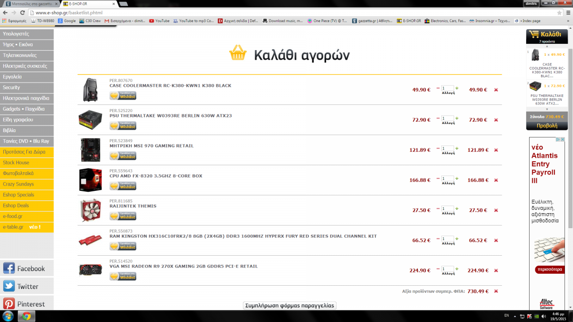Increase quantity of MSI Radeon R9 270X
Image resolution: width=573 pixels, height=322 pixels.
coord(457,269)
